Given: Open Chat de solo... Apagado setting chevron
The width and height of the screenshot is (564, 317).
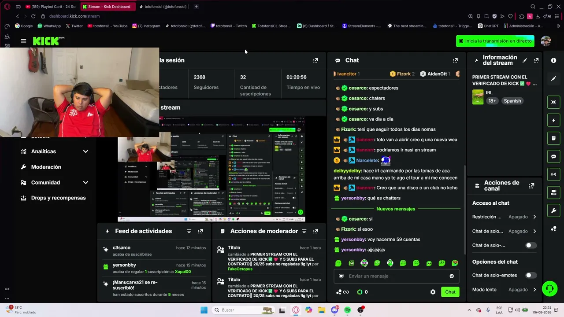Looking at the screenshot, I should (534, 231).
